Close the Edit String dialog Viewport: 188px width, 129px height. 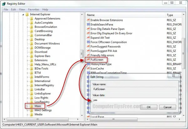[173, 76]
